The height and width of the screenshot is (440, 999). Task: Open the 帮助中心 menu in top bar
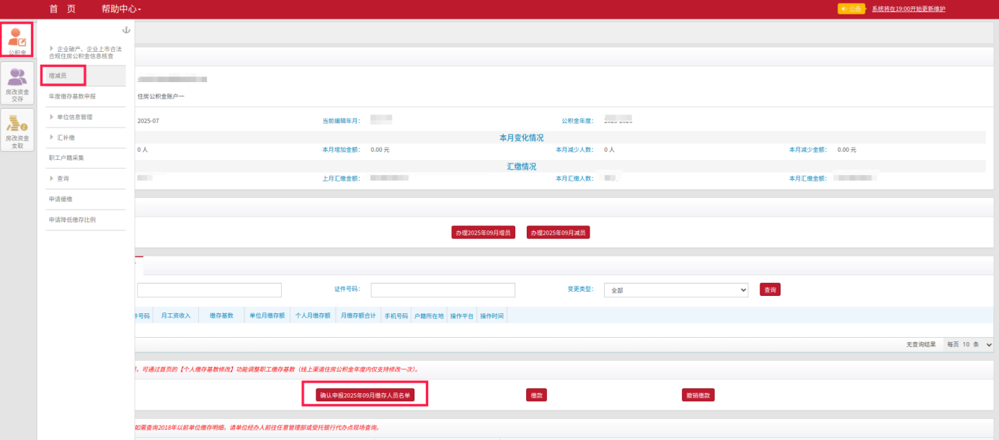click(x=121, y=9)
